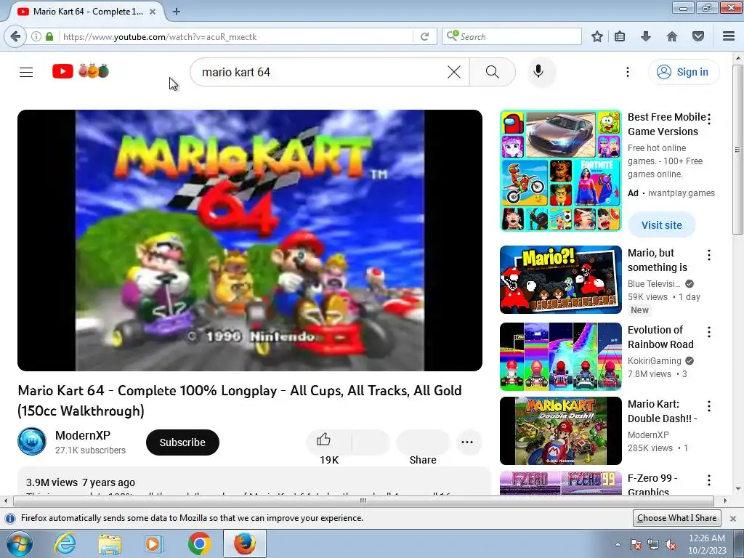Open a new Firefox tab
744x558 pixels.
[x=177, y=12]
